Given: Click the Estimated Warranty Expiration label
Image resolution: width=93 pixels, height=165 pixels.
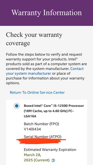Looking at the screenshot, I should pos(50,150).
